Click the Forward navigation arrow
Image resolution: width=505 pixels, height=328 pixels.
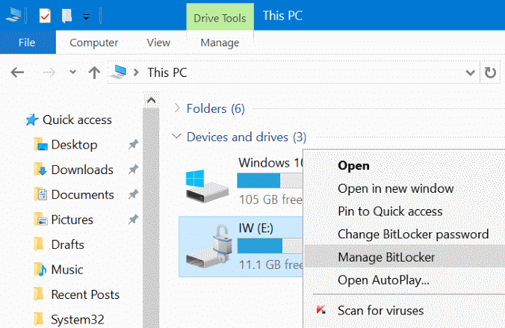[x=49, y=72]
